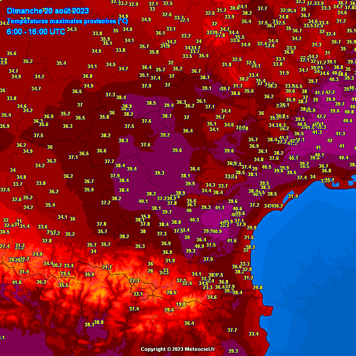Viewport: 356px width, 356px height.
Task: Click the '6:00 - 16:00 UTC' time range
Action: (36, 32)
